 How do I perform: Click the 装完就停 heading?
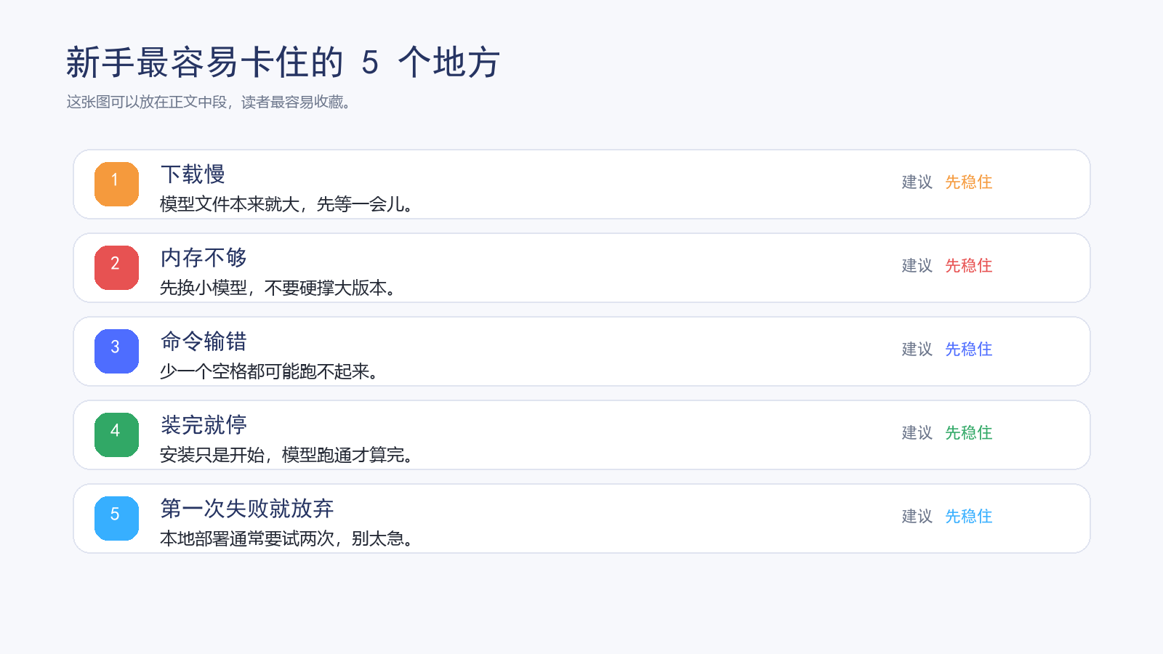204,425
